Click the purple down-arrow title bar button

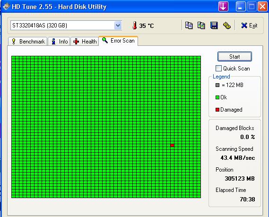[223, 7]
